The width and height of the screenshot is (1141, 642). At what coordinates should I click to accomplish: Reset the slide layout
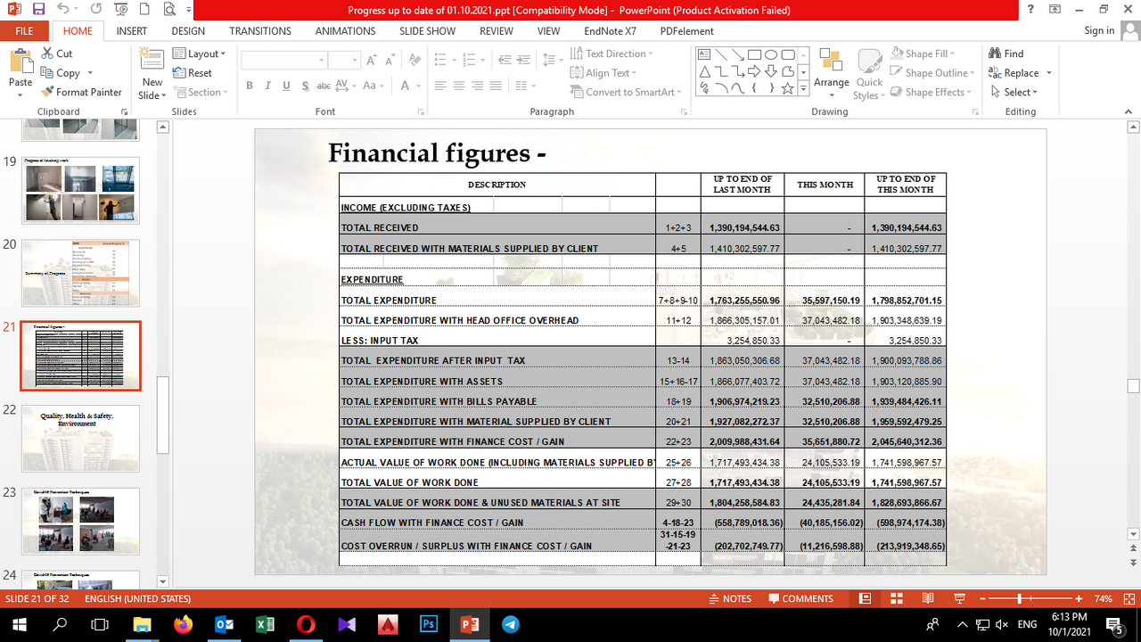(193, 73)
